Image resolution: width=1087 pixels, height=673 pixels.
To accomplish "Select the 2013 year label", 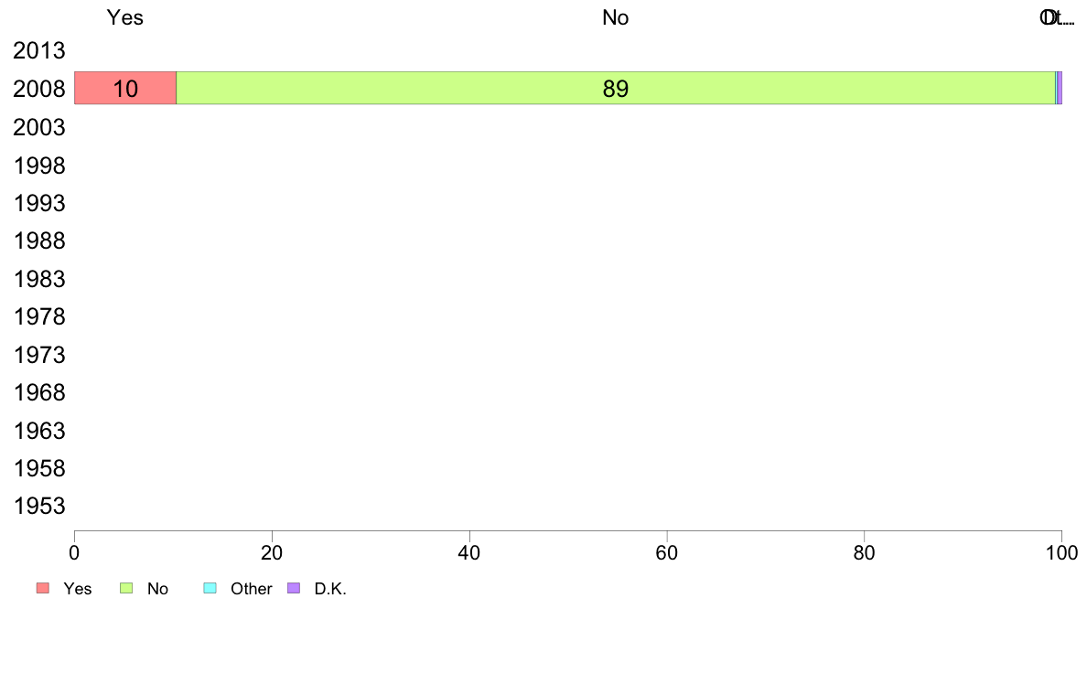I will [x=38, y=50].
